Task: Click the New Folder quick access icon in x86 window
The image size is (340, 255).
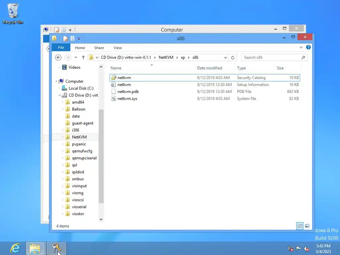Action: 72,39
